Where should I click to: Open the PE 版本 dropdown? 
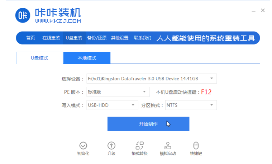(x=144, y=92)
